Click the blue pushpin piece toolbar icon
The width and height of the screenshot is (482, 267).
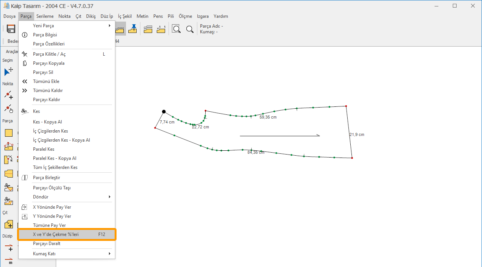[132, 29]
